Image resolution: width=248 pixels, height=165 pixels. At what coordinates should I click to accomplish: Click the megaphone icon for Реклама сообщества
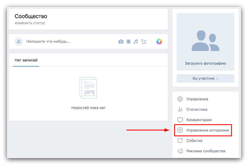coord(180,151)
